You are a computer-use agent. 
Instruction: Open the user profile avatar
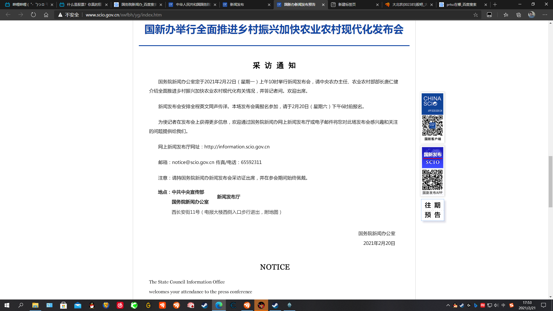tap(531, 15)
